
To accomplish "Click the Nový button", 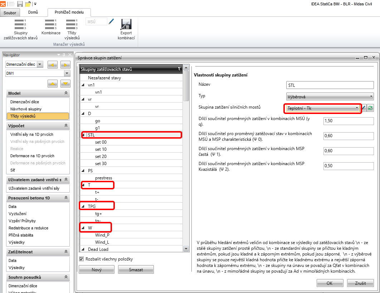I will tap(97, 270).
